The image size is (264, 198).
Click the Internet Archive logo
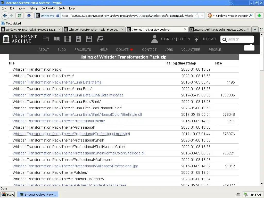click(20, 39)
